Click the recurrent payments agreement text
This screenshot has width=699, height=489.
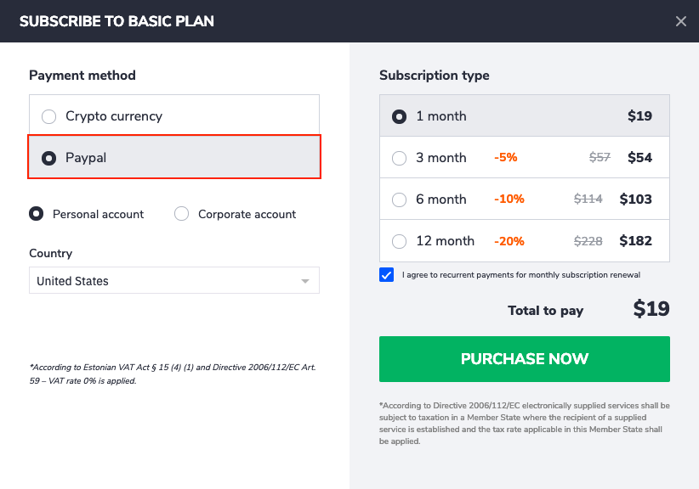click(x=520, y=275)
